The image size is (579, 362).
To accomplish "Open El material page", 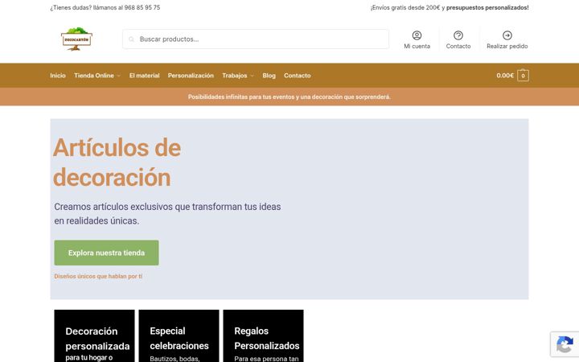I will (145, 76).
